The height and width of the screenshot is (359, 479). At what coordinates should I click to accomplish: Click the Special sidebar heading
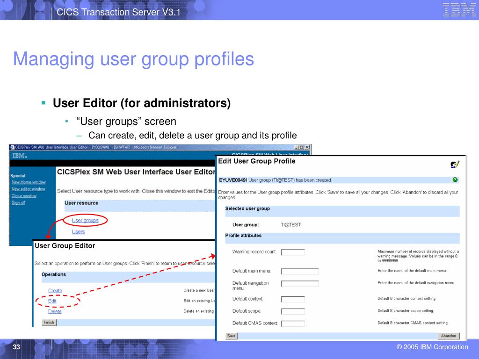tap(18, 176)
